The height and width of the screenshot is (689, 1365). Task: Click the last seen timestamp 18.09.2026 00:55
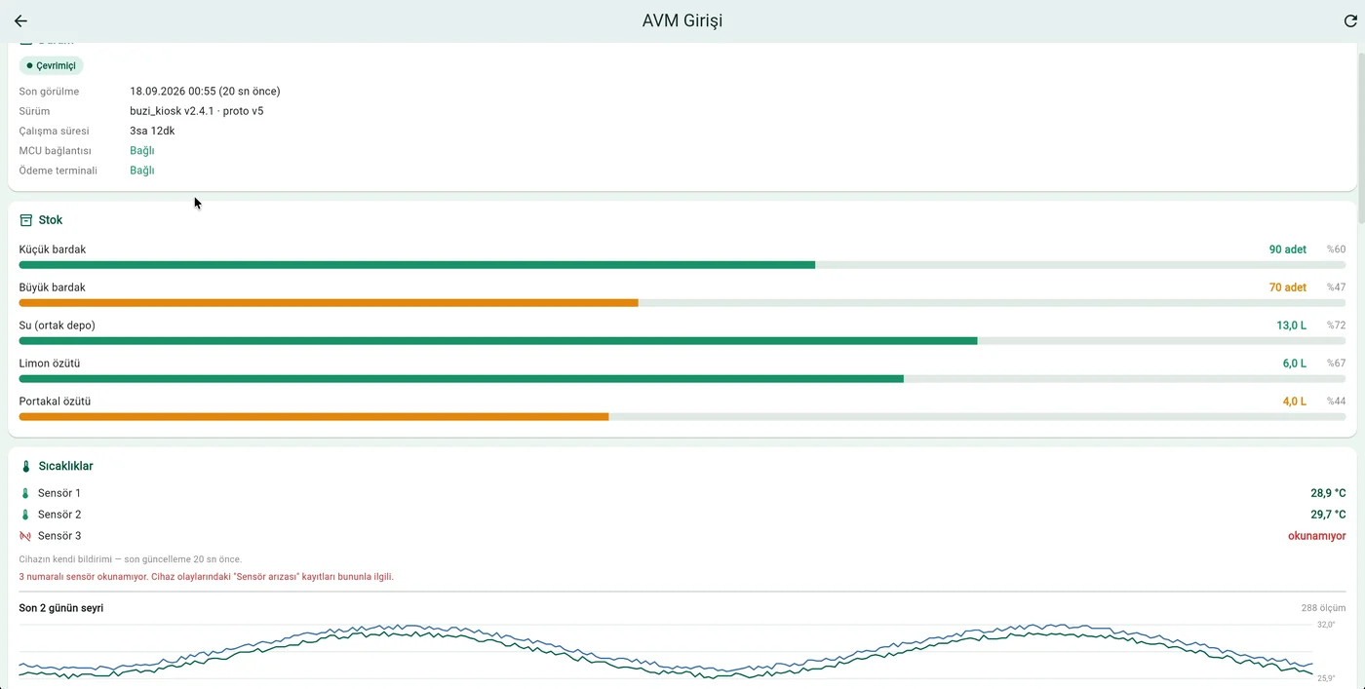pyautogui.click(x=173, y=92)
